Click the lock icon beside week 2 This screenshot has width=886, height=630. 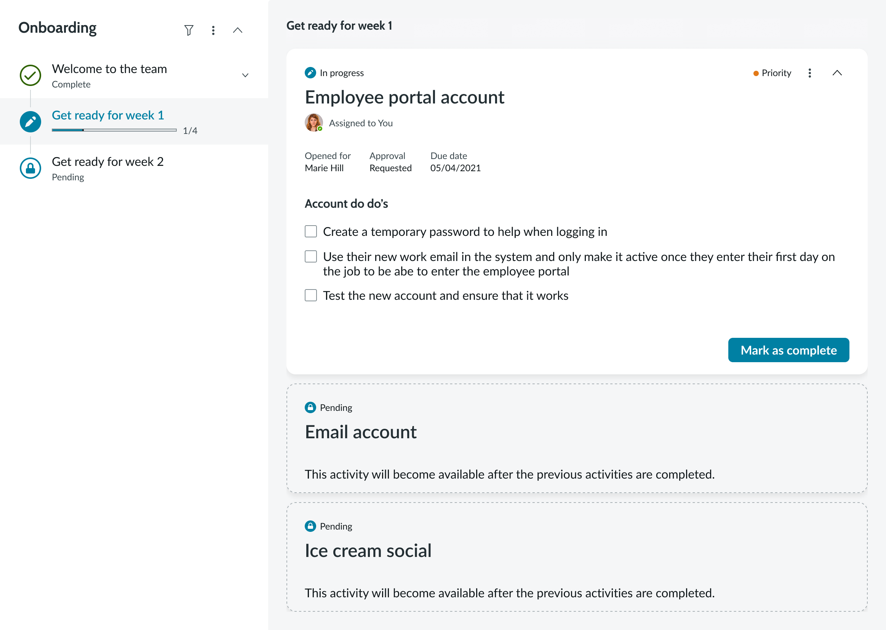click(x=30, y=168)
